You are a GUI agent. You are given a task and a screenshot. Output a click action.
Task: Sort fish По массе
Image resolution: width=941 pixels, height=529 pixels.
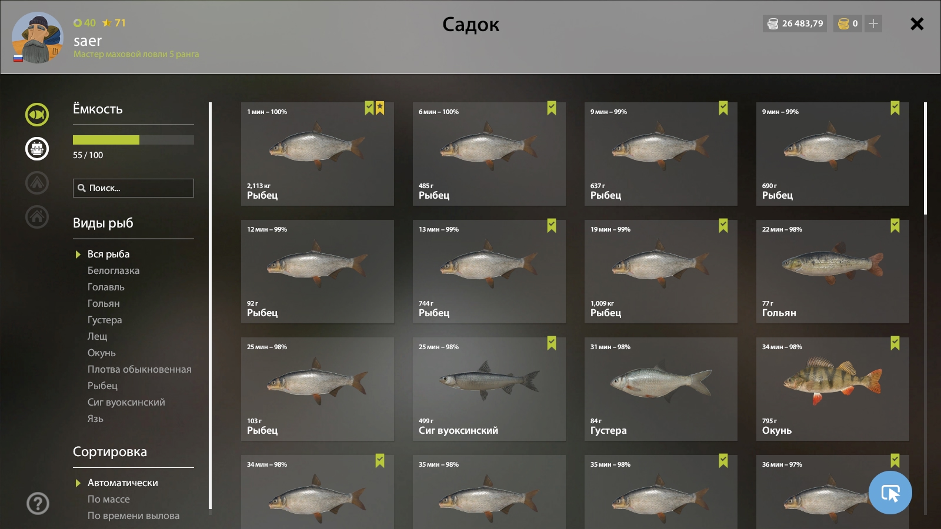pos(108,499)
